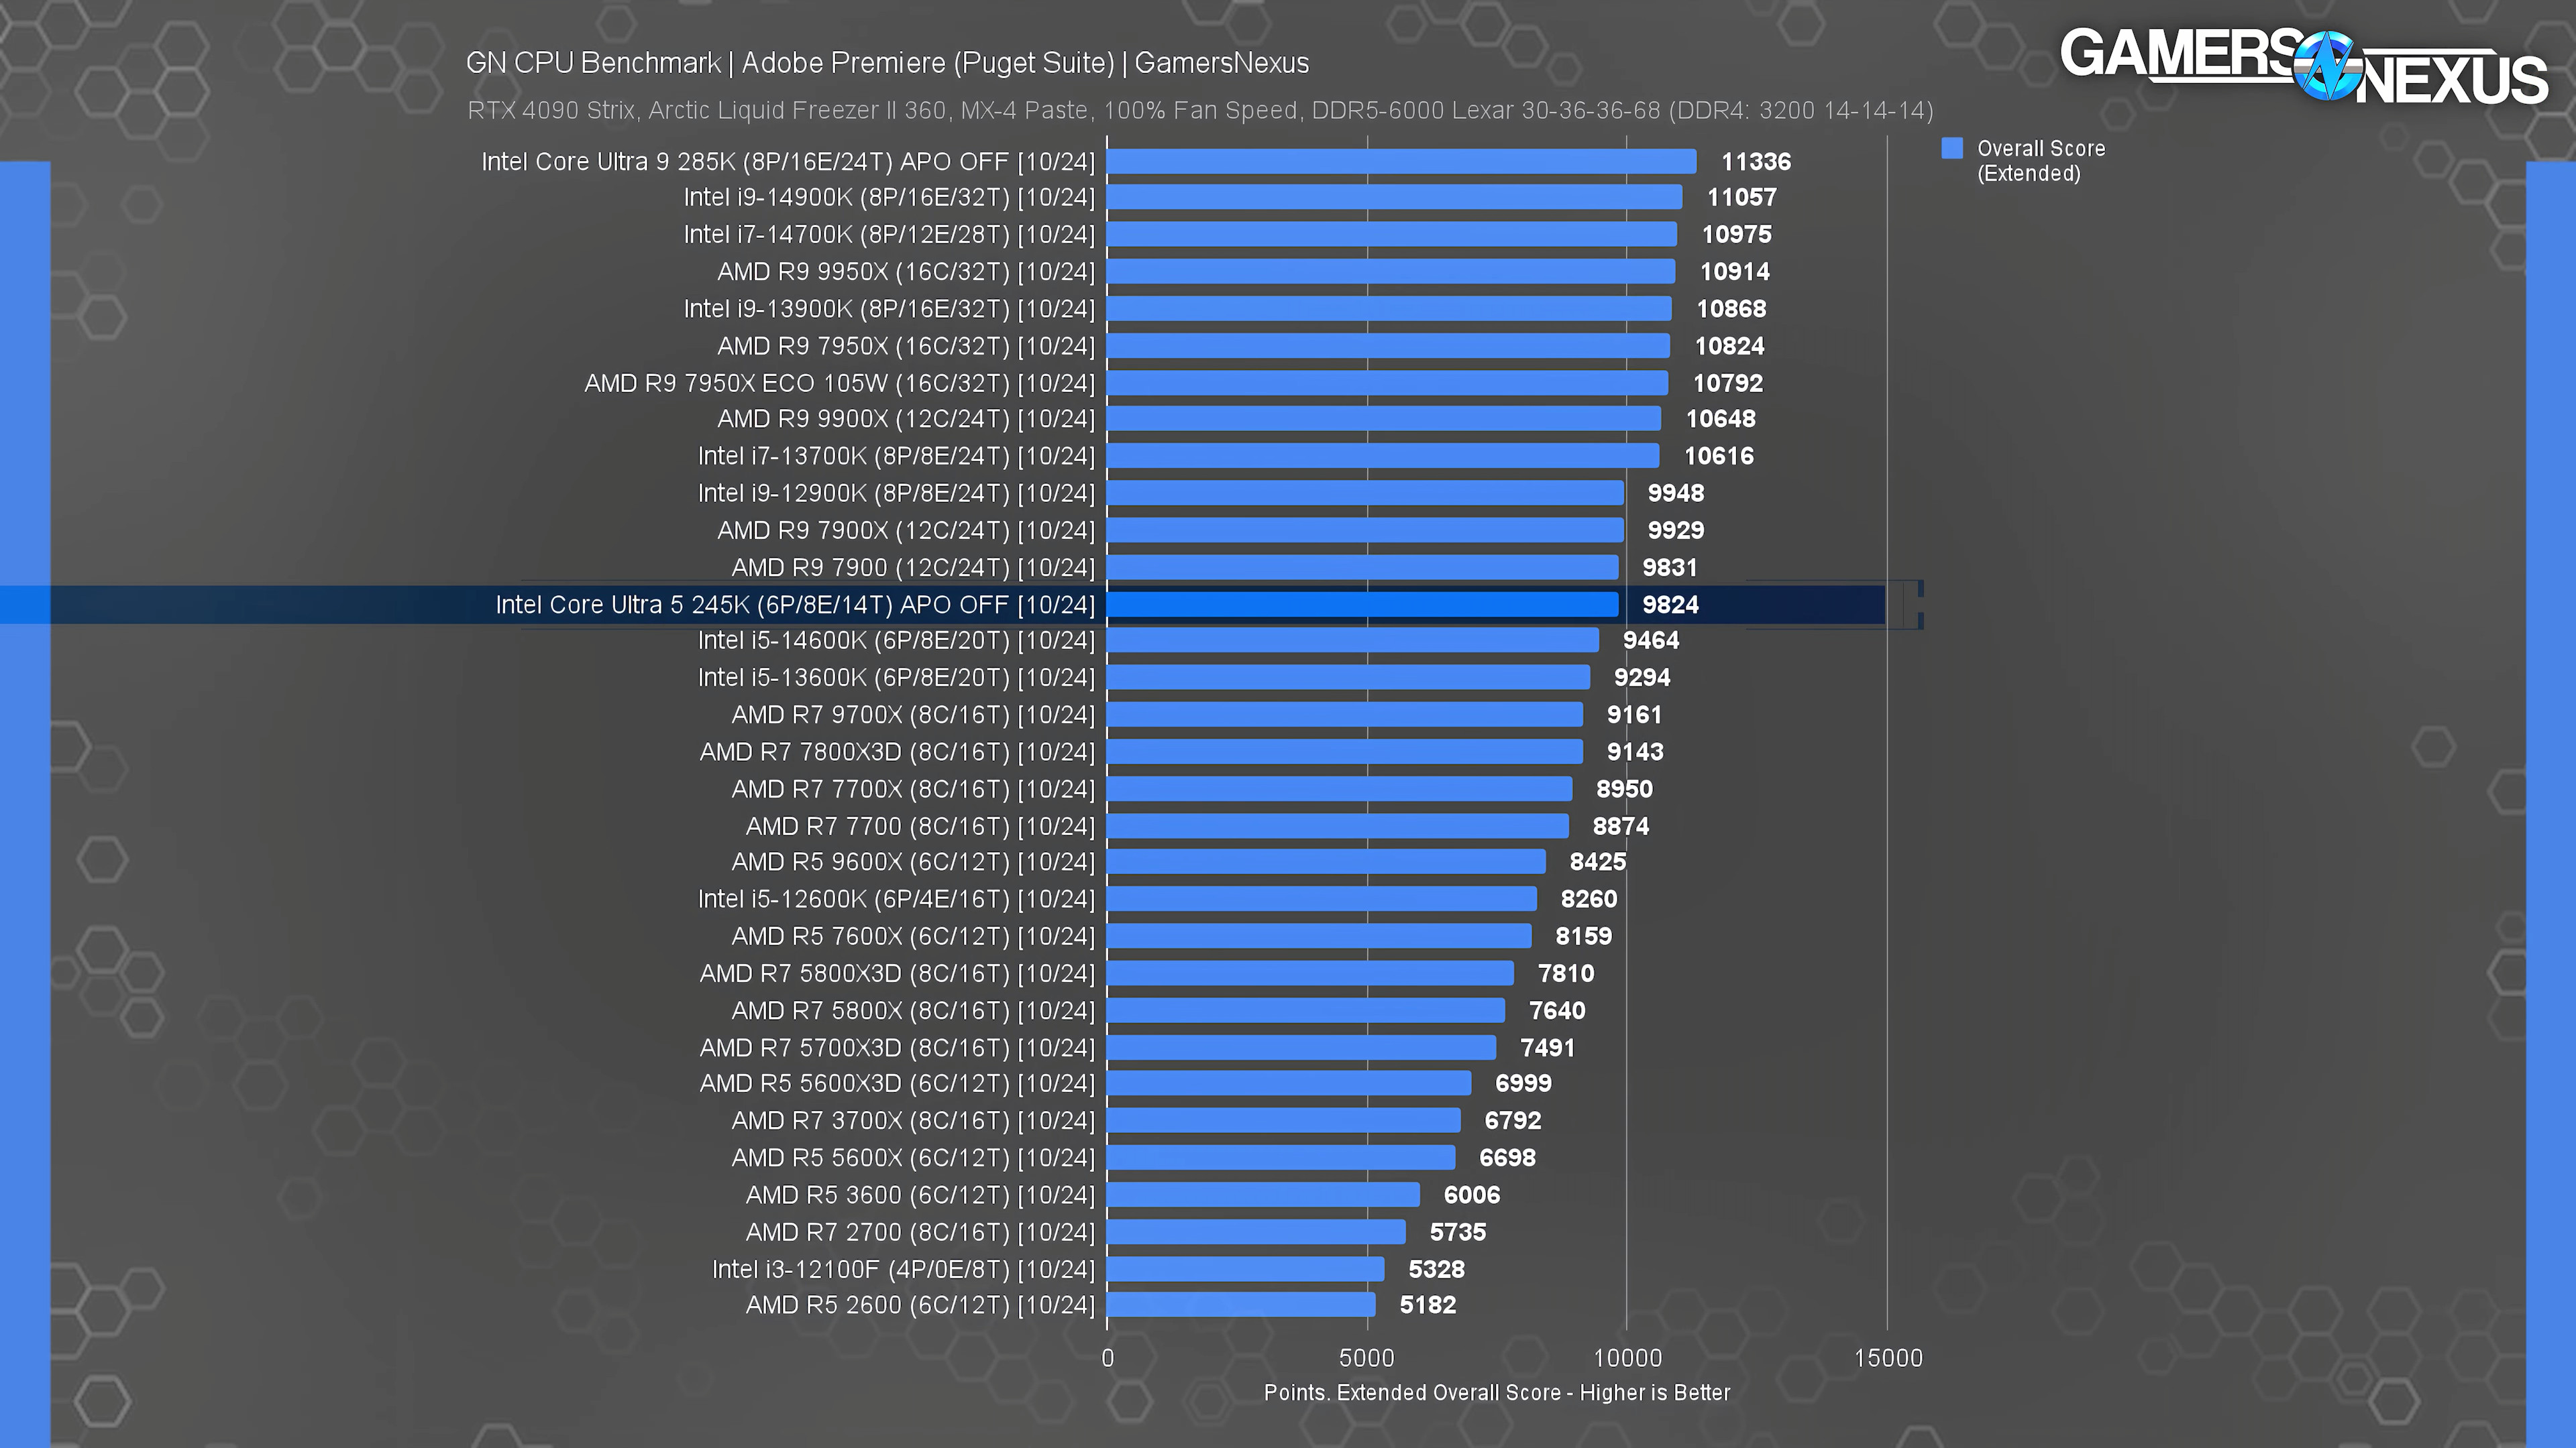Click the score value 10914
Image resolution: width=2576 pixels, height=1448 pixels.
coord(1735,271)
